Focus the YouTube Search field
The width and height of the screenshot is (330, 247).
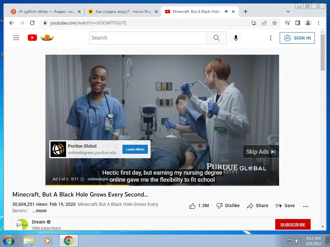[148, 38]
